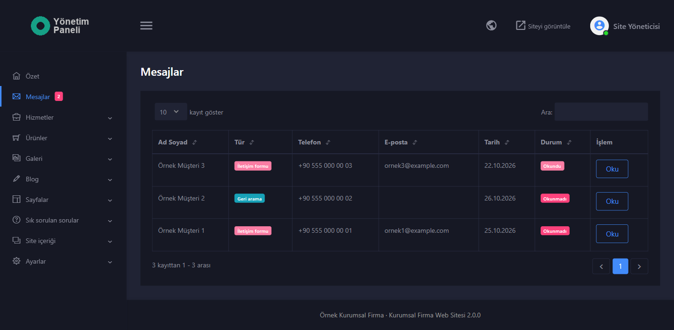Image resolution: width=674 pixels, height=330 pixels.
Task: Sort by E-posta column arrows
Action: pyautogui.click(x=415, y=143)
